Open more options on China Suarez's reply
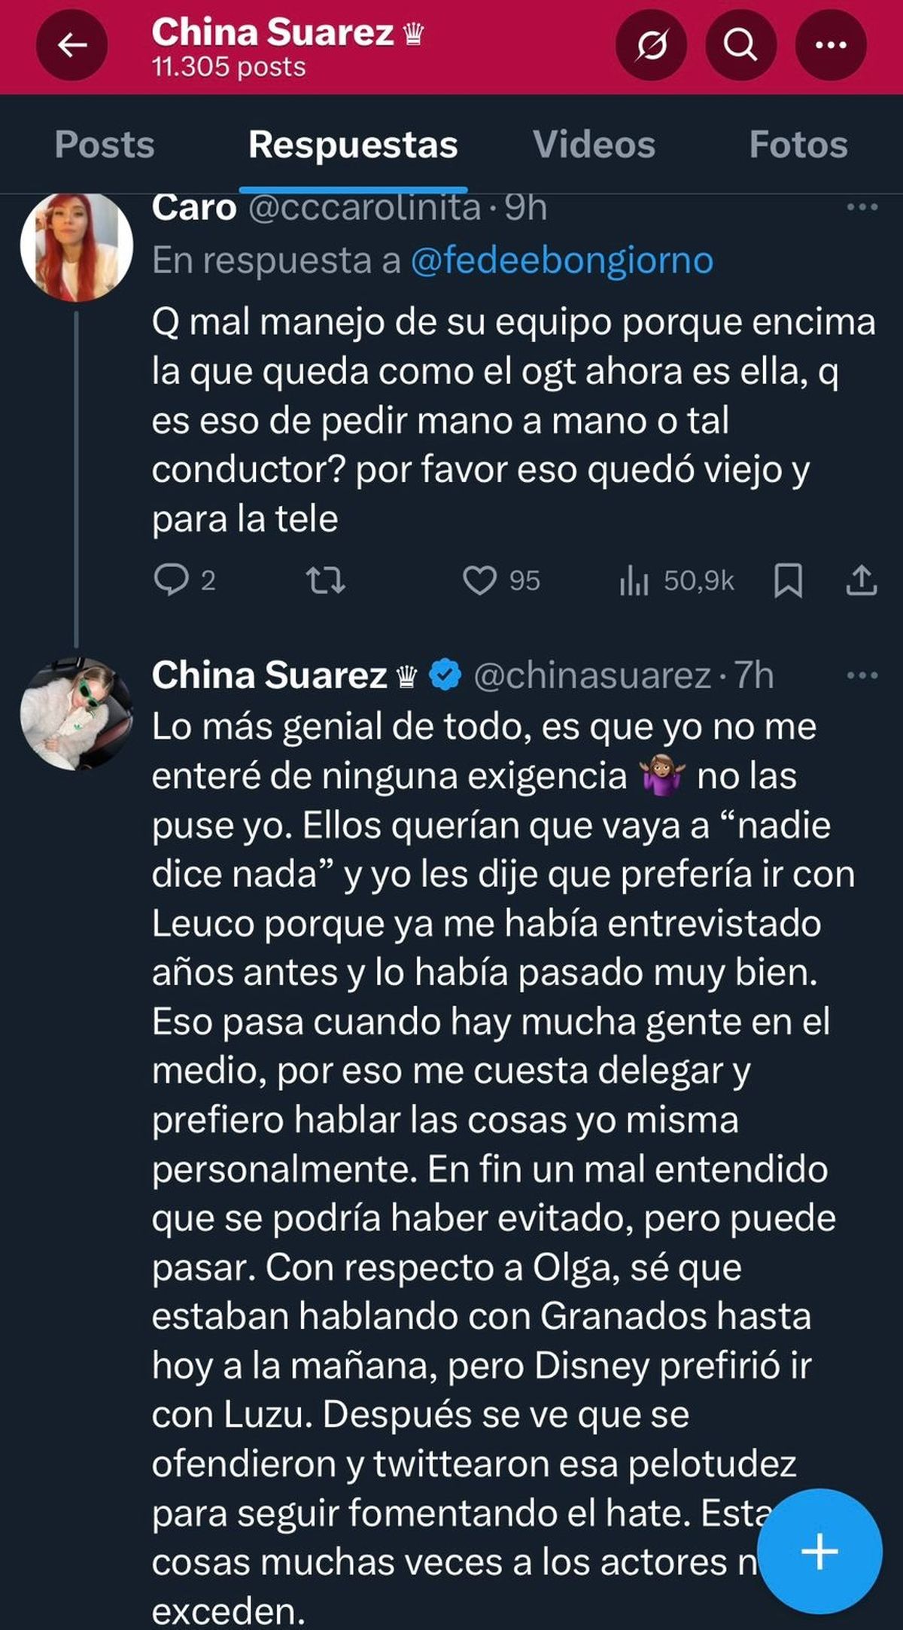 [862, 675]
